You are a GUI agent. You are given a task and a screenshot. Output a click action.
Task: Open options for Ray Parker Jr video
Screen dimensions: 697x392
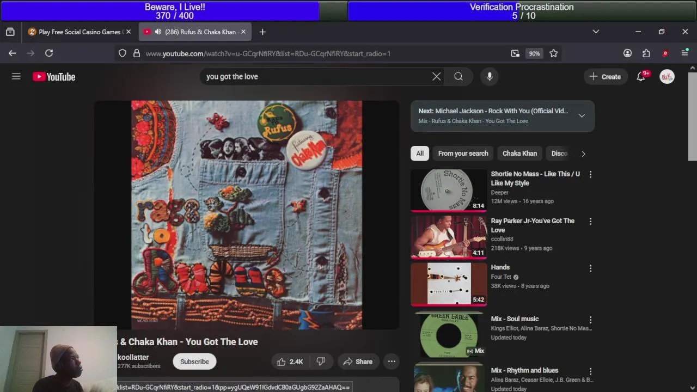590,222
